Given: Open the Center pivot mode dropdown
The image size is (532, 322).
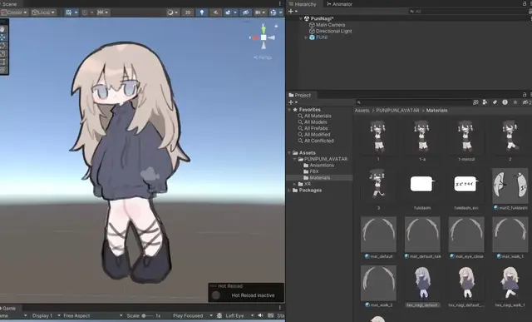Looking at the screenshot, I should pos(14,12).
